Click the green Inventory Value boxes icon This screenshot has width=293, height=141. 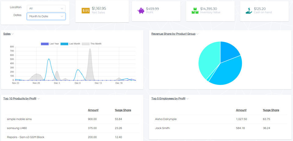(195, 11)
